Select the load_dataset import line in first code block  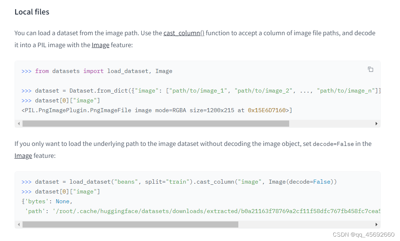(x=98, y=71)
